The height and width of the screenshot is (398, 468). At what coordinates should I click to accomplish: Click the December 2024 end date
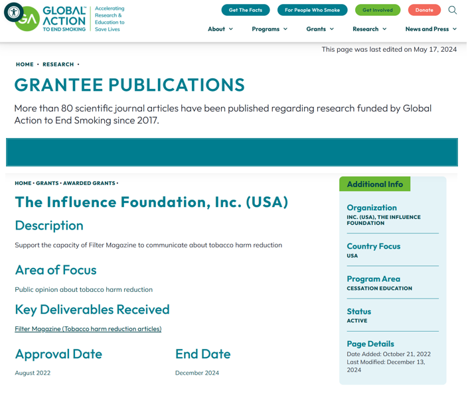click(x=197, y=373)
